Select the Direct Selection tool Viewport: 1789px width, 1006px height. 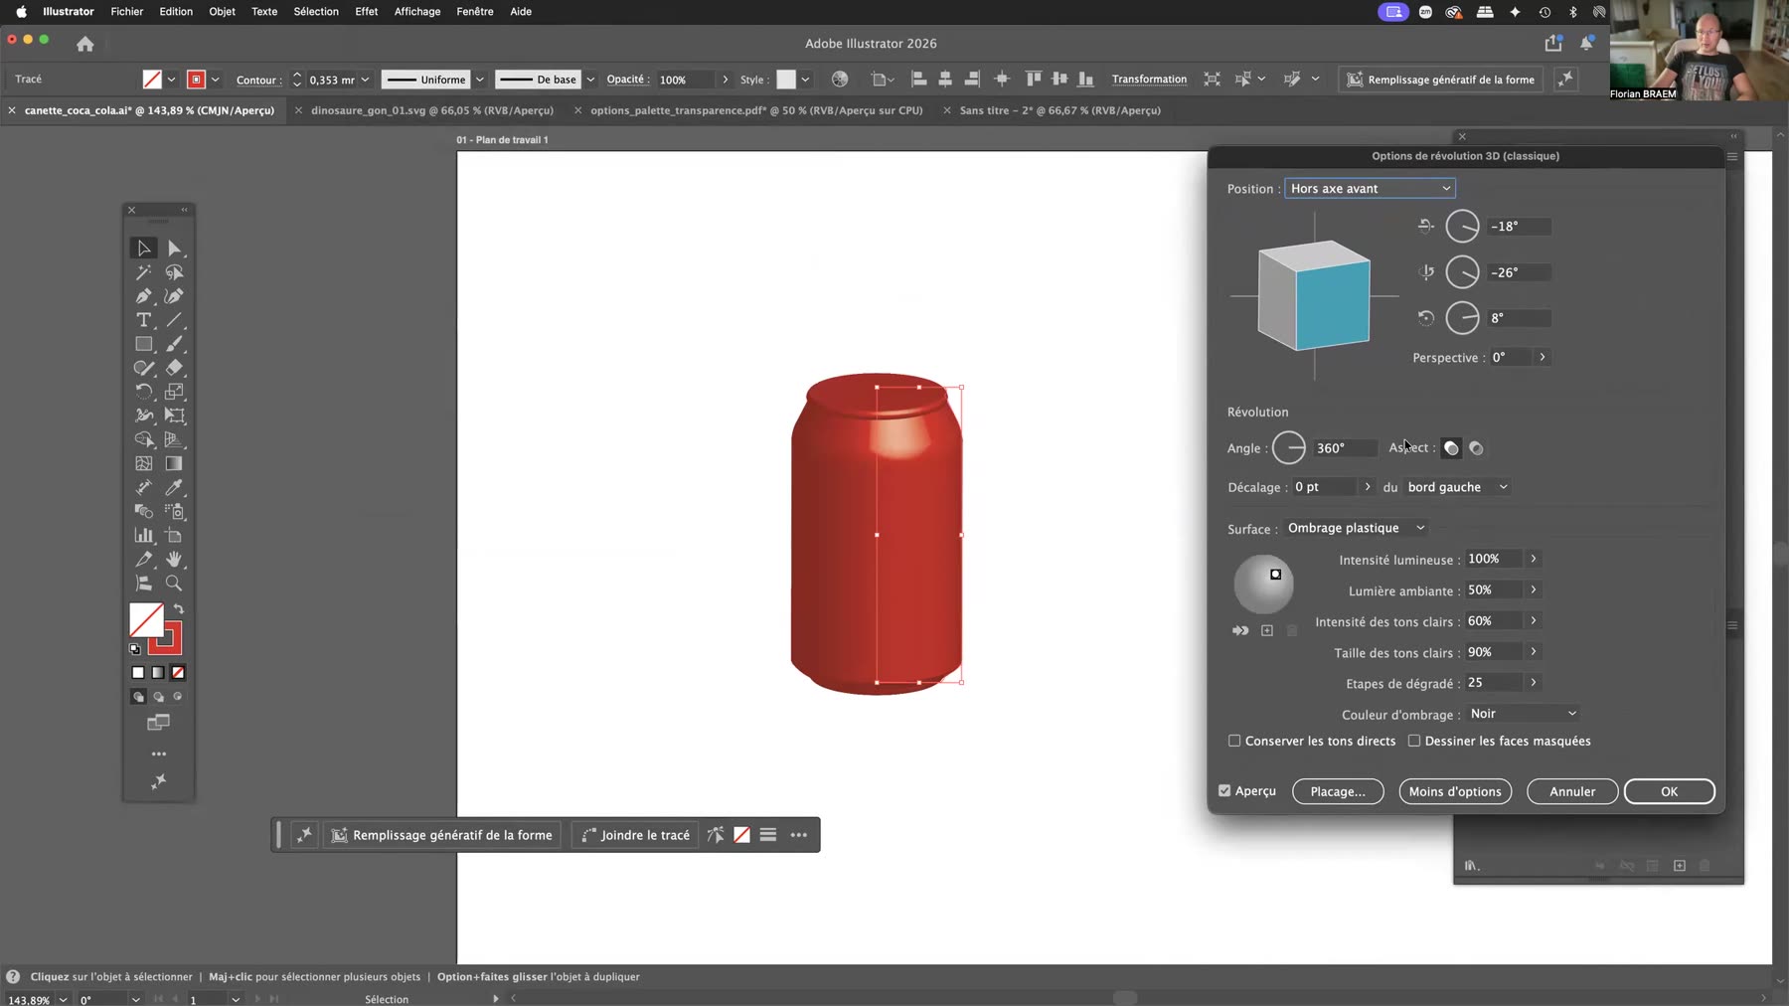coord(175,249)
